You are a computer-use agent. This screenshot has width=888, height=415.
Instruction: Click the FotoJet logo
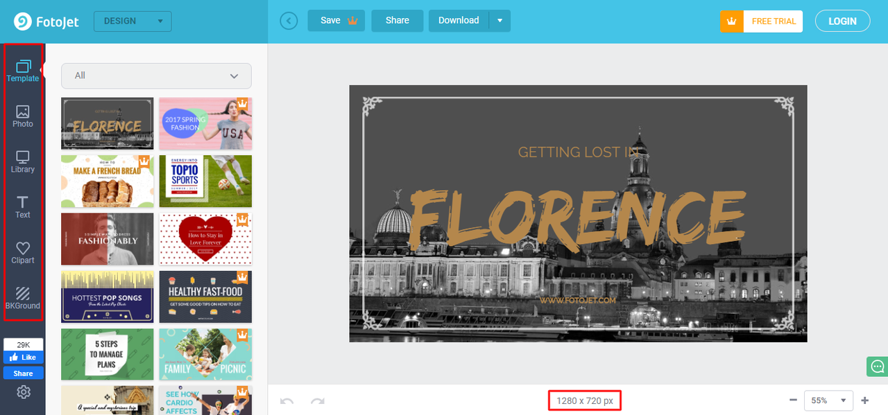point(45,21)
